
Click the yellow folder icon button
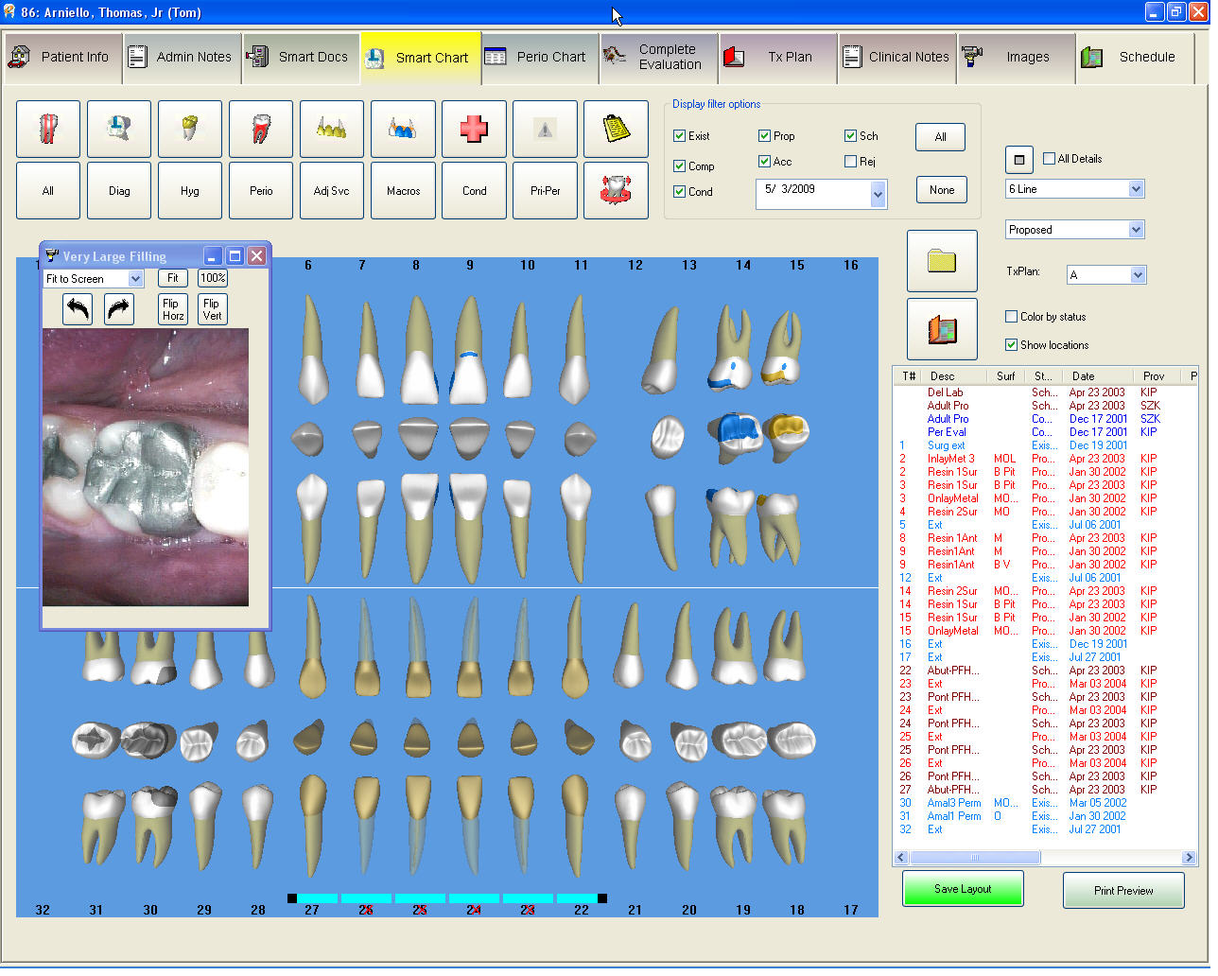(942, 261)
